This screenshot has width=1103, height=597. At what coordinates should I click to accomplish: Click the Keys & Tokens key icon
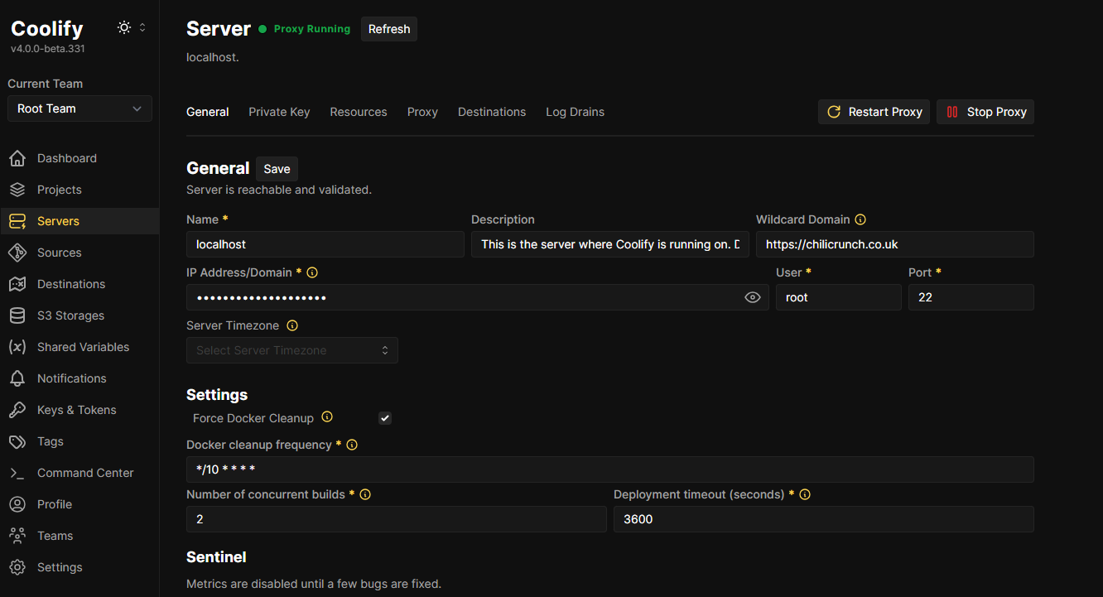(x=17, y=410)
